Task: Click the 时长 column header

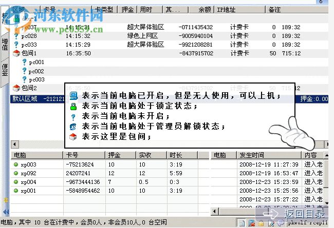Action: click(182, 155)
